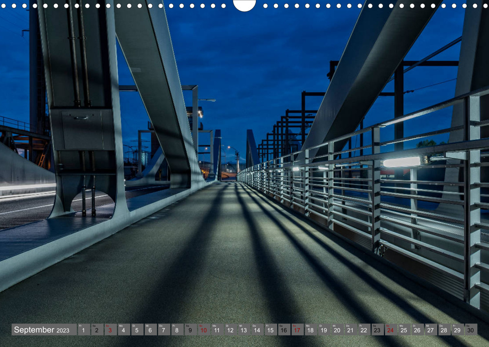Pick day 7 in the date strip
Image resolution: width=489 pixels, height=347 pixels.
pos(164,330)
